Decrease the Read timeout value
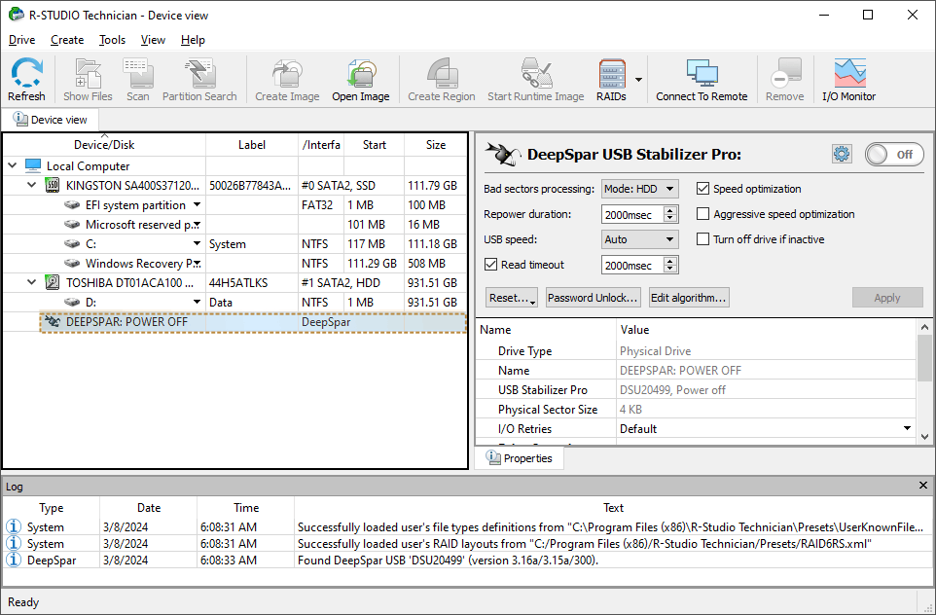This screenshot has height=615, width=936. point(670,270)
